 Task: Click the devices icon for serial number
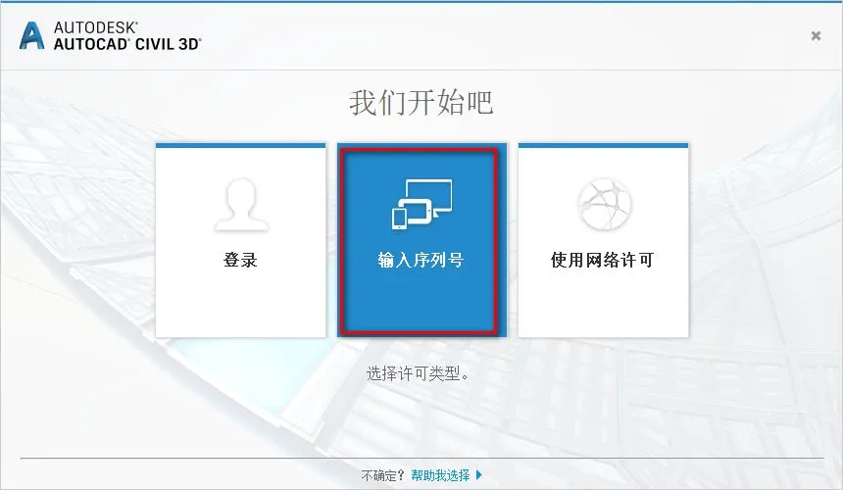422,204
